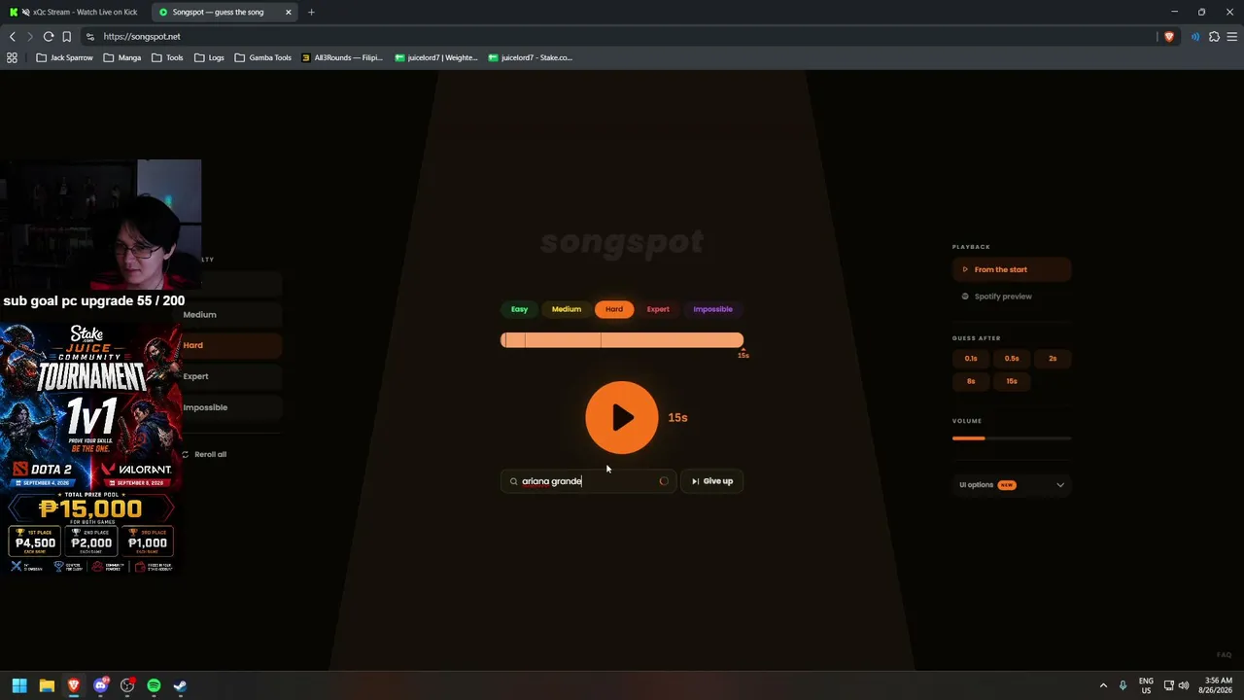Open Steam from the taskbar
Viewport: 1244px width, 700px height.
(180, 685)
